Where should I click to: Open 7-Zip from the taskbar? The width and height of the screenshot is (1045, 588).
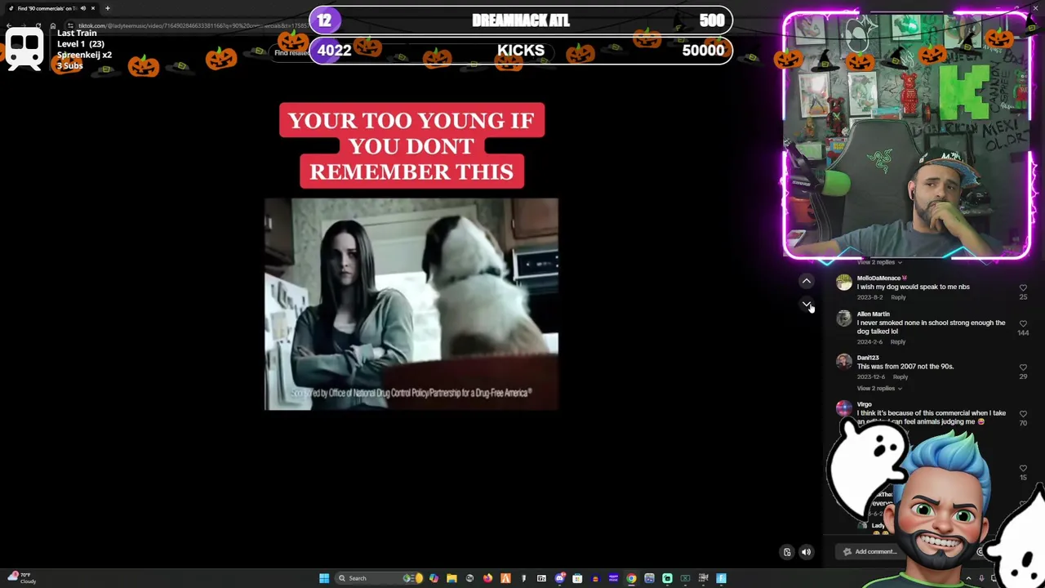pyautogui.click(x=541, y=578)
